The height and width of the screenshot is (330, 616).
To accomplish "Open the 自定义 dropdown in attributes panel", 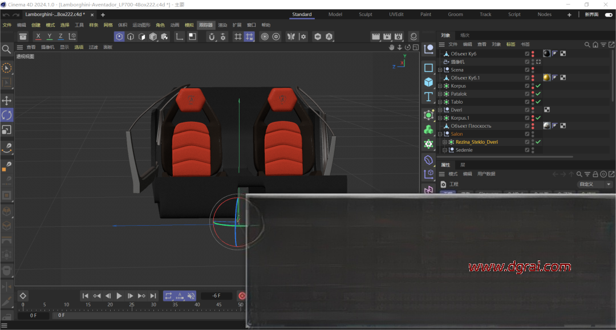I will pos(595,184).
